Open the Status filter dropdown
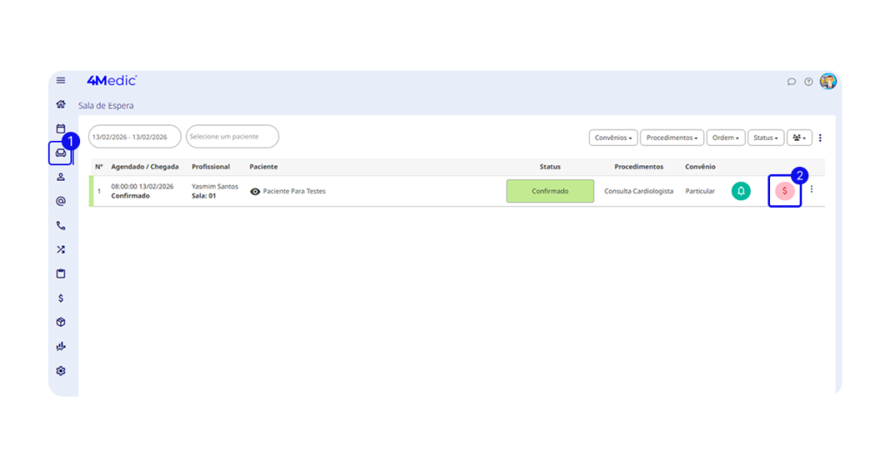Viewport: 891px width, 467px height. [766, 137]
